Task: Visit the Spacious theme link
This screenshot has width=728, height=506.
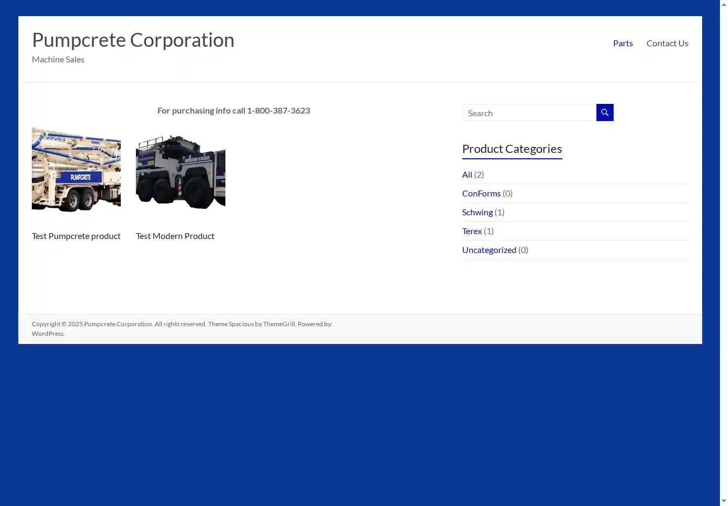Action: click(241, 324)
